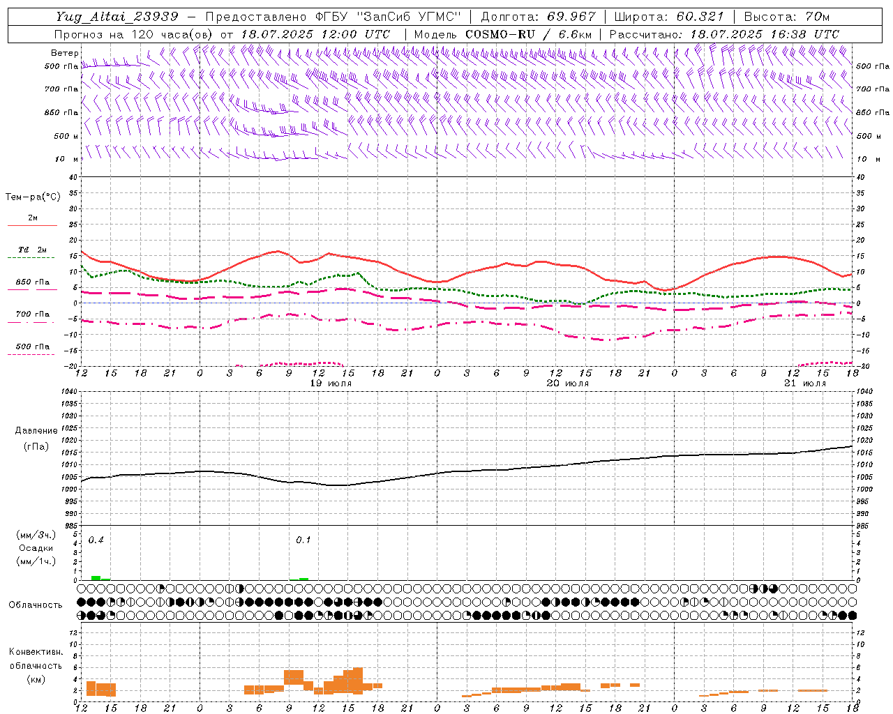Select the 19 июля date label
Image resolution: width=893 pixels, height=714 pixels.
[x=331, y=383]
